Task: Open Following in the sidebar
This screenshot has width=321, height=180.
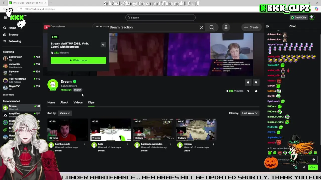Action: [x=12, y=41]
